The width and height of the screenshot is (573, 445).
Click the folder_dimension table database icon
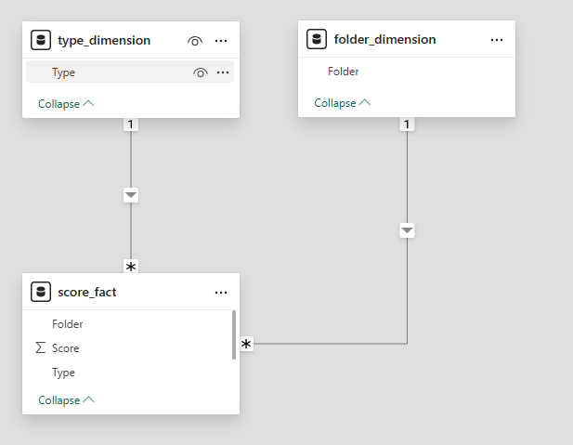click(317, 39)
